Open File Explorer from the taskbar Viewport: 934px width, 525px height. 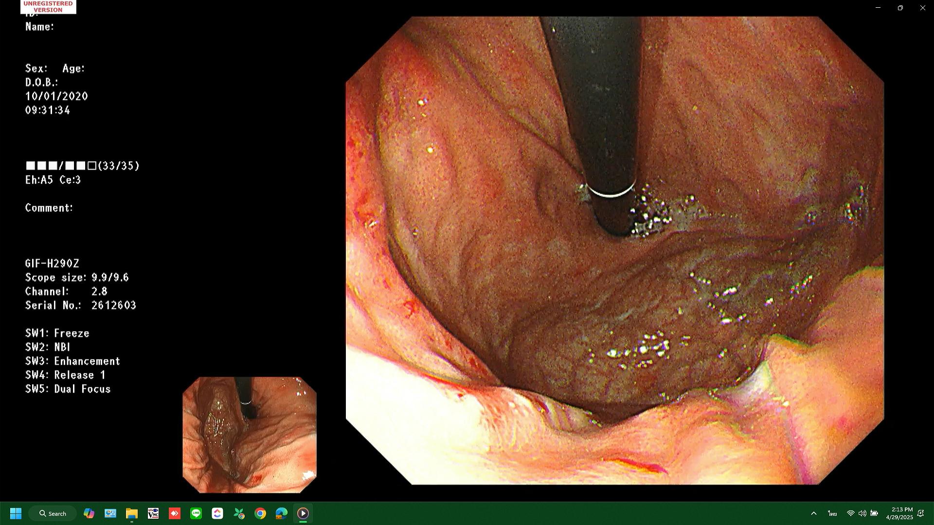(x=132, y=513)
